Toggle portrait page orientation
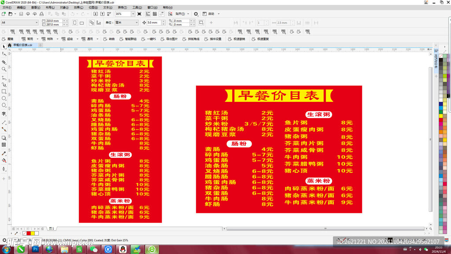Screen dimensions: 451x254 (x=75, y=22)
